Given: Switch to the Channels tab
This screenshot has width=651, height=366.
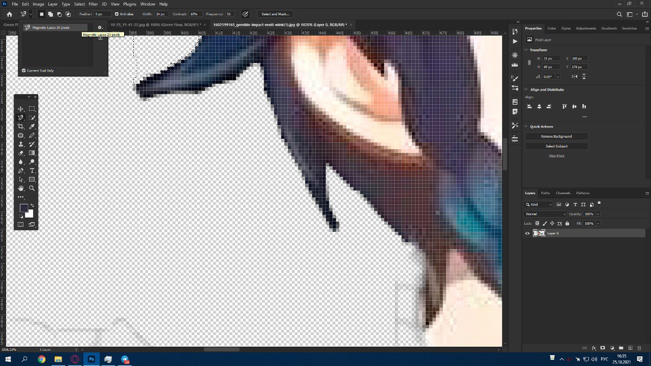Looking at the screenshot, I should coord(563,193).
